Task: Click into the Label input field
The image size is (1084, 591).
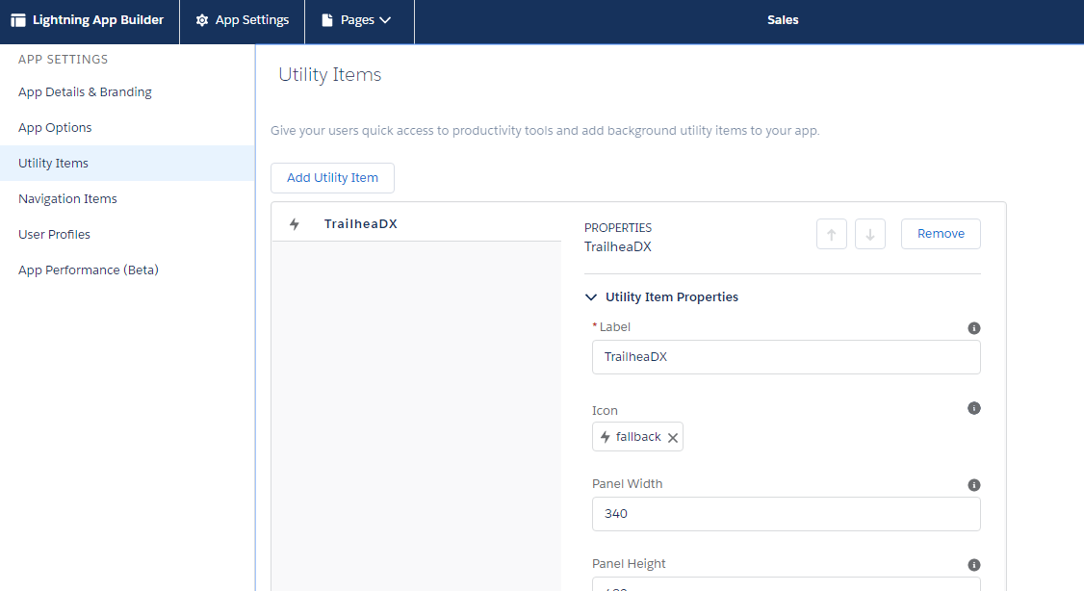Action: pyautogui.click(x=786, y=357)
